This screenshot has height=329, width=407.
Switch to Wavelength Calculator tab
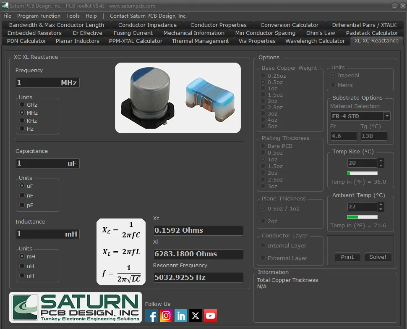pos(315,41)
